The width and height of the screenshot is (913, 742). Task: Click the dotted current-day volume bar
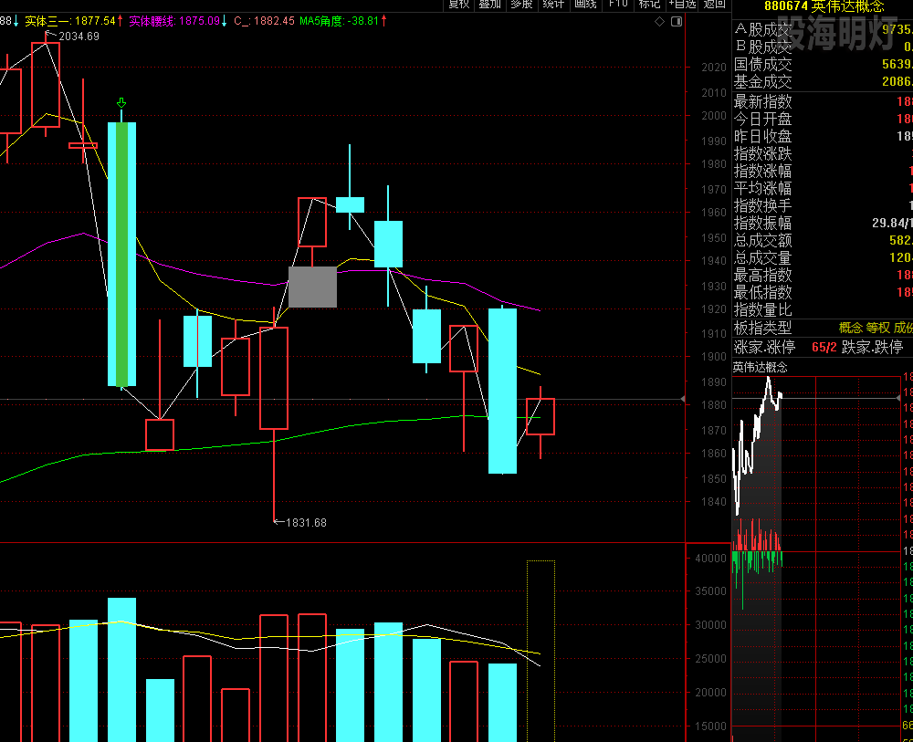[540, 650]
